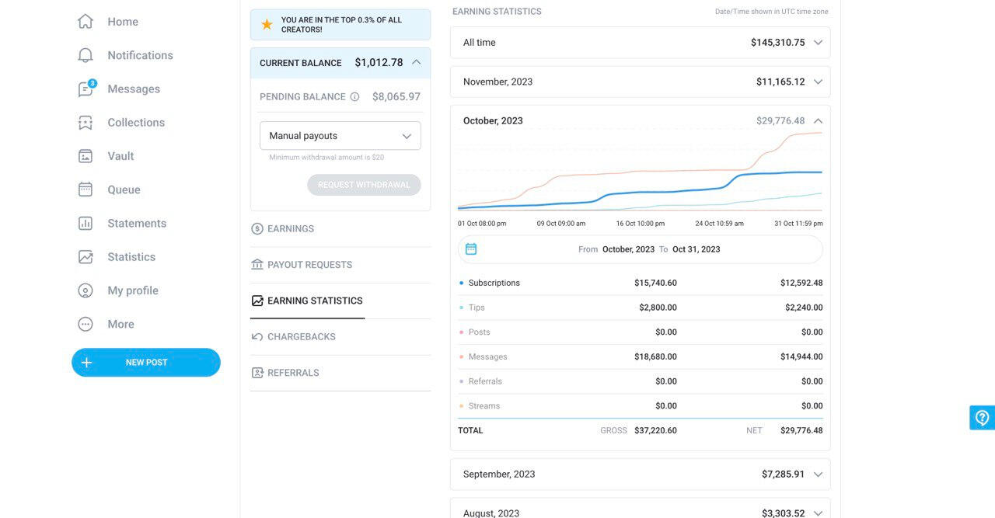Open Notifications bell icon

[86, 55]
